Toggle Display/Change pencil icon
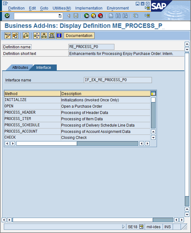Screen dimensions: 191x233 7,36
